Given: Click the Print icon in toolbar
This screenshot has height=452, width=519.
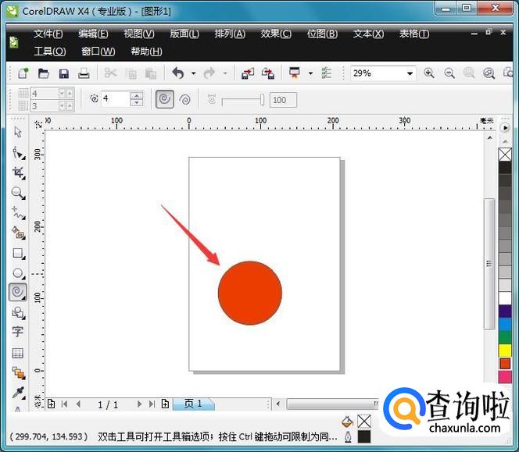Looking at the screenshot, I should point(84,73).
